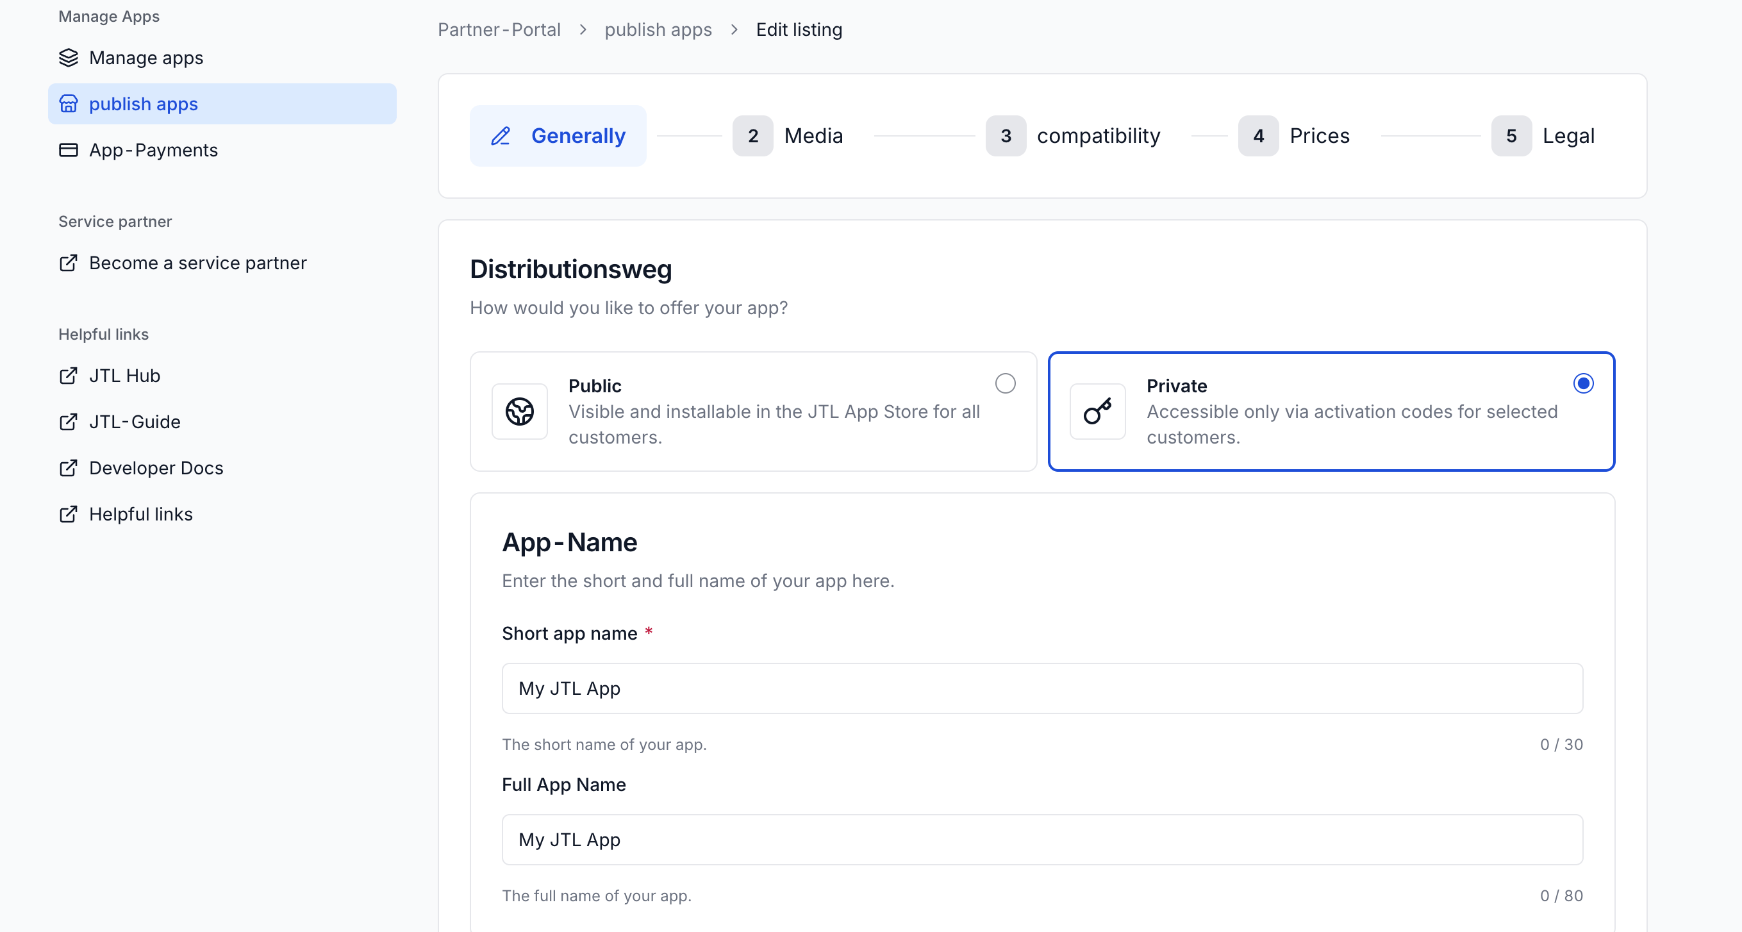Click the key icon on the Private card

(1097, 412)
